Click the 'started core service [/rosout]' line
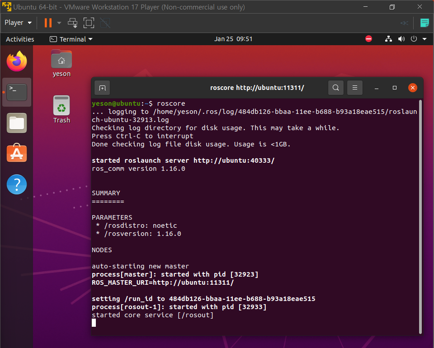434x348 pixels. pos(152,315)
